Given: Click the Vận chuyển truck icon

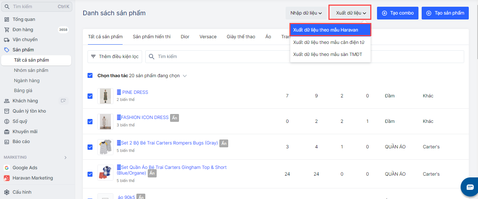Looking at the screenshot, I should click(6, 40).
